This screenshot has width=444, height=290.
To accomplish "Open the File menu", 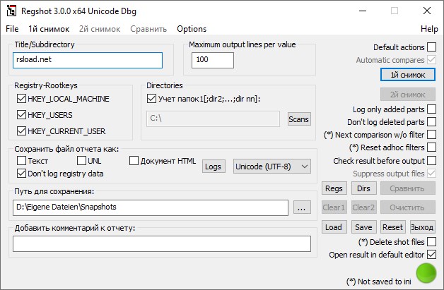I will click(x=12, y=29).
